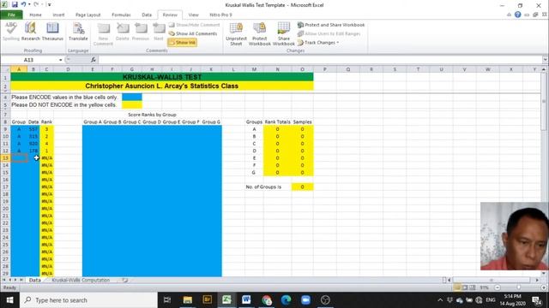Click Show/Hide Comment
Screen dimensions: 549x308
coord(195,25)
